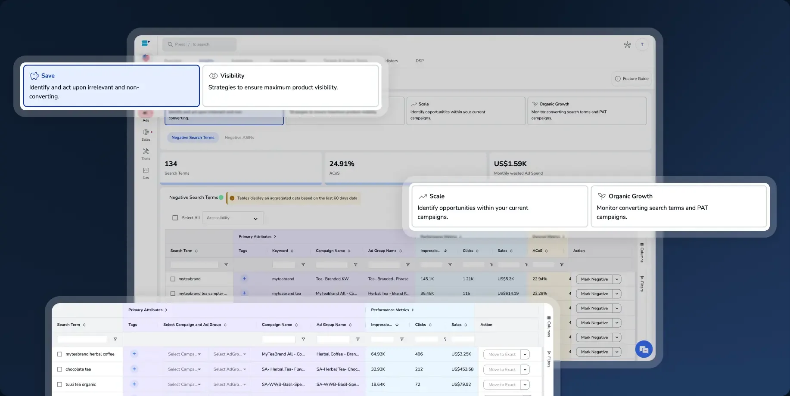Image resolution: width=790 pixels, height=396 pixels.
Task: Expand Primary Attributes in the upper table
Action: pyautogui.click(x=257, y=237)
